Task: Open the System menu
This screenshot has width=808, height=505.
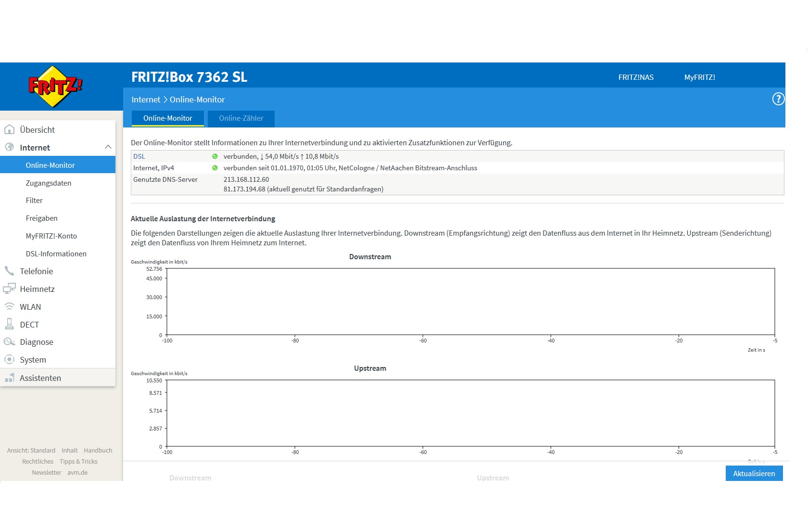Action: [x=33, y=360]
